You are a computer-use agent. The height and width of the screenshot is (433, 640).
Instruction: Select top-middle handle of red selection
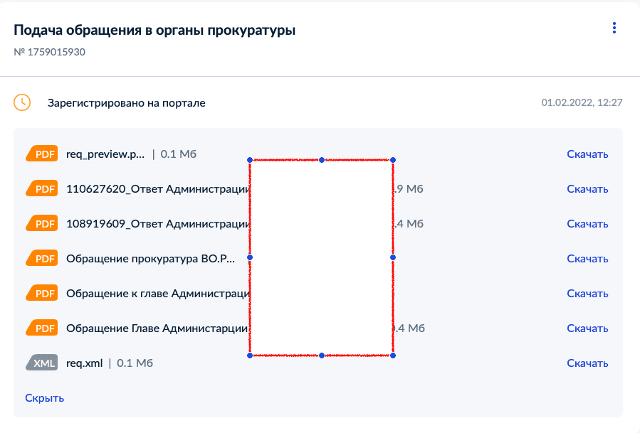[x=322, y=160]
